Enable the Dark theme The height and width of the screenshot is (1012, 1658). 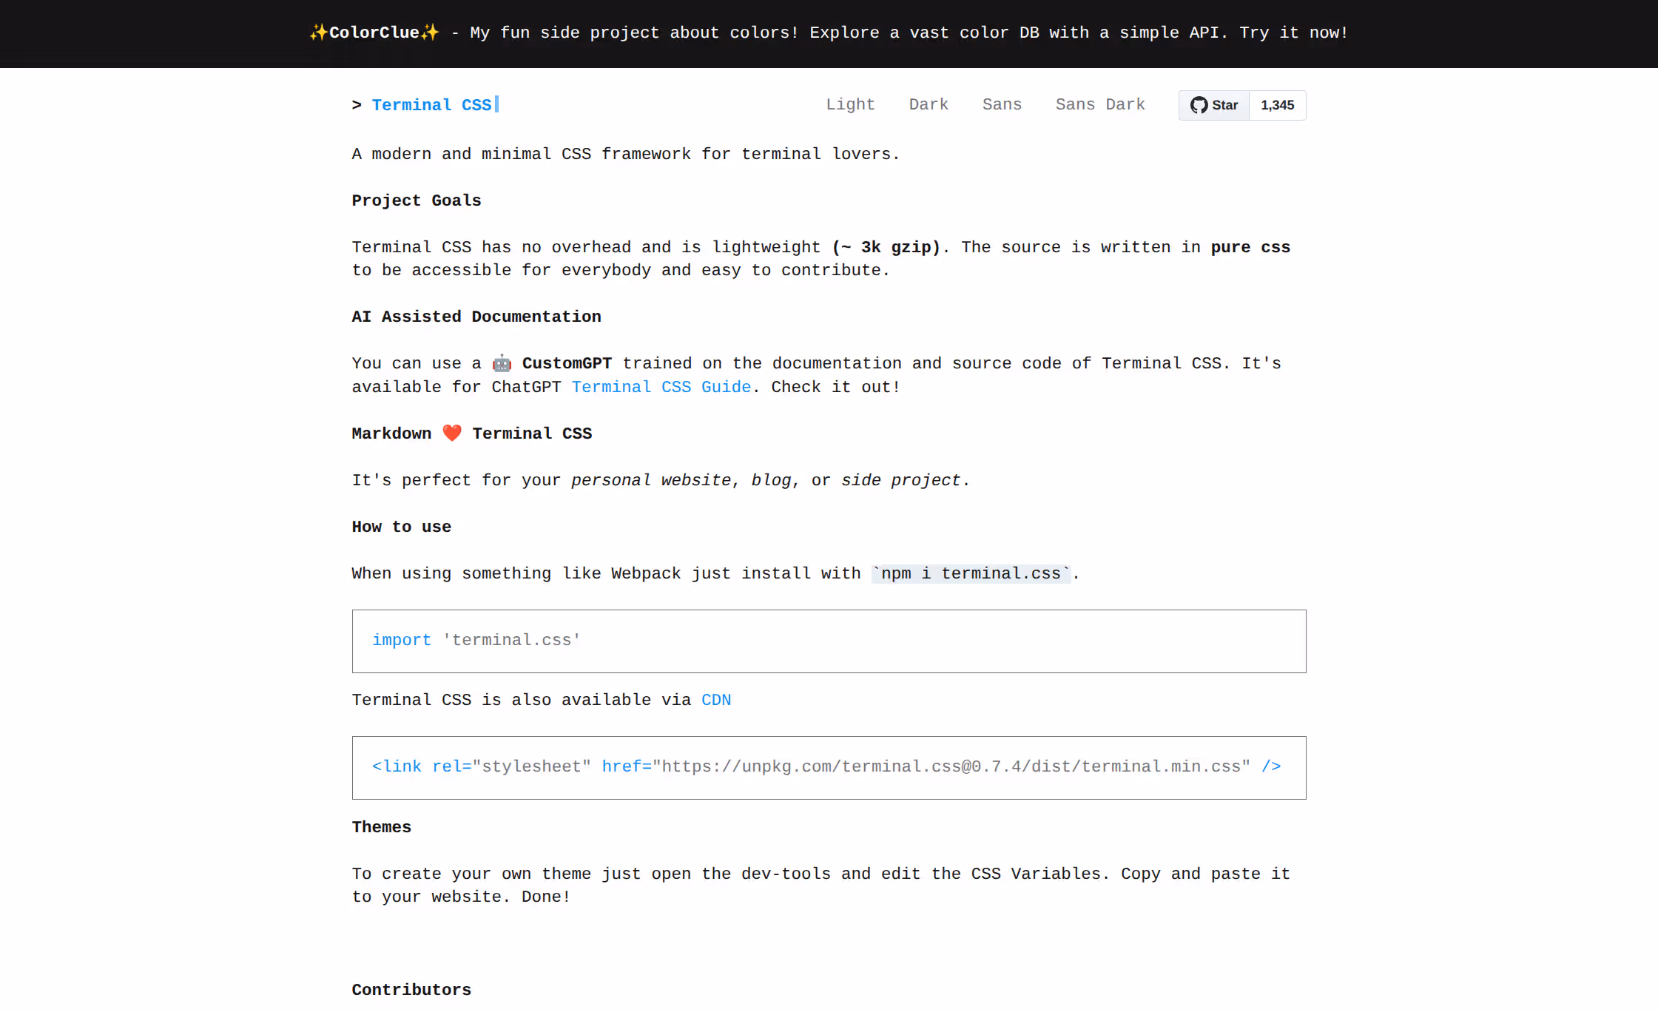929,104
